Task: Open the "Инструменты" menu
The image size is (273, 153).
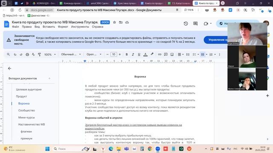Action: (80, 27)
